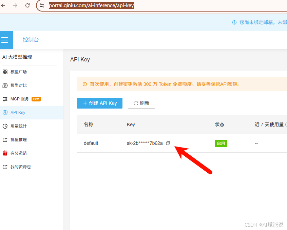Select the masked key sk-2b******7b62a text
Screen dimensions: 287x230
click(145, 143)
